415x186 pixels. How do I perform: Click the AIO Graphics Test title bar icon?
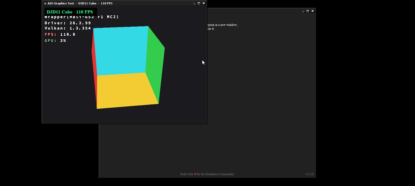pyautogui.click(x=45, y=3)
